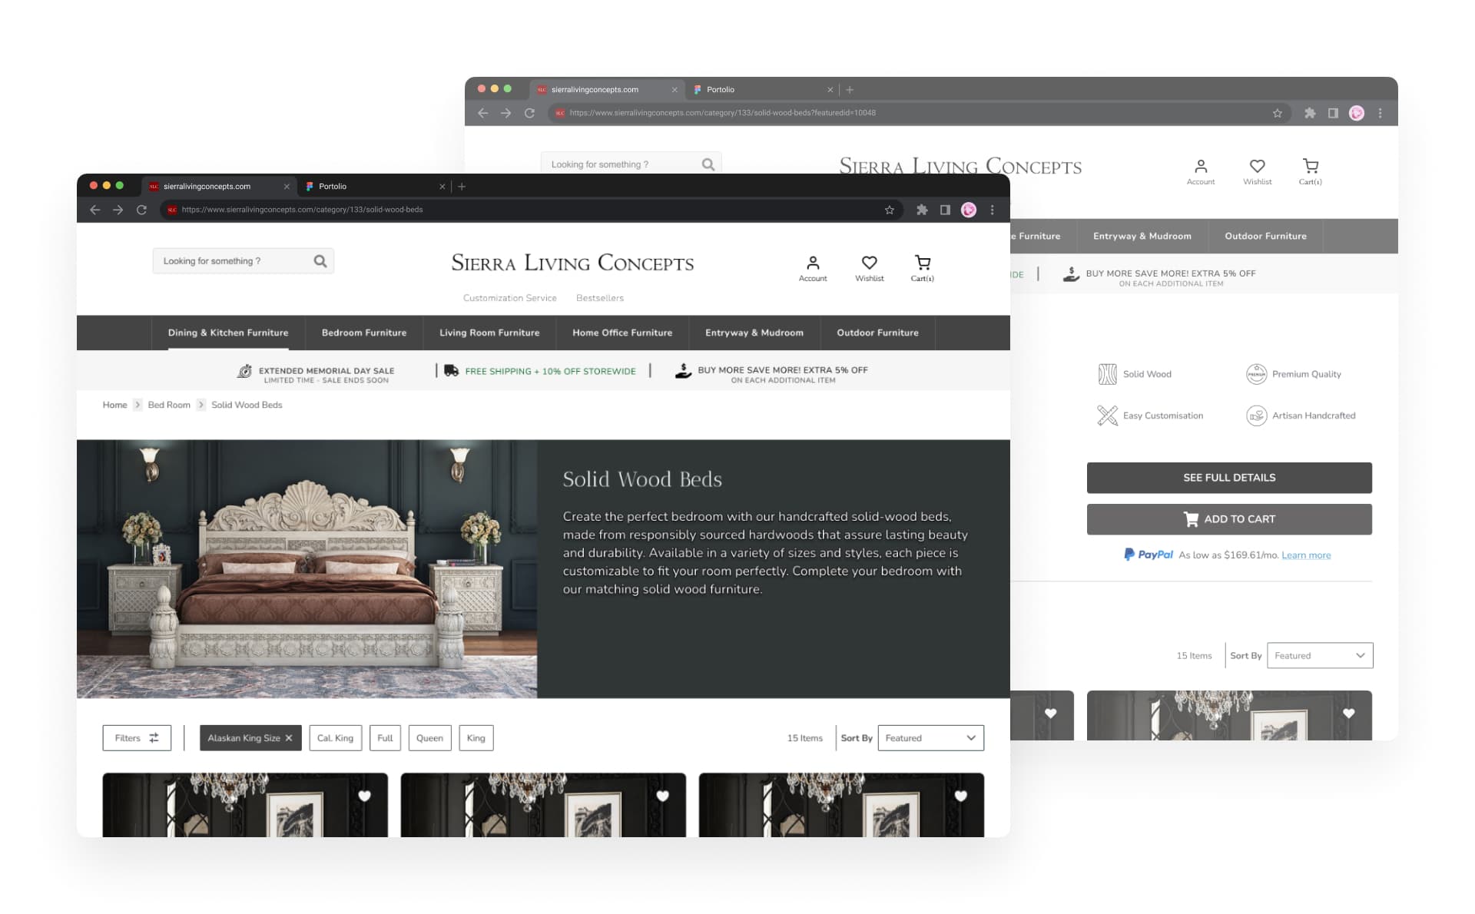Open PayPal Learn more link
The height and width of the screenshot is (914, 1475).
(1306, 555)
